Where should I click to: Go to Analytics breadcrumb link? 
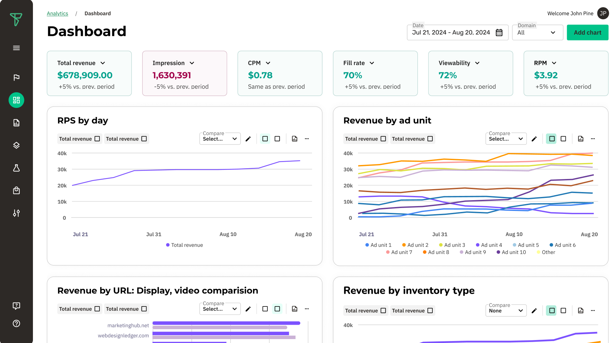[57, 13]
